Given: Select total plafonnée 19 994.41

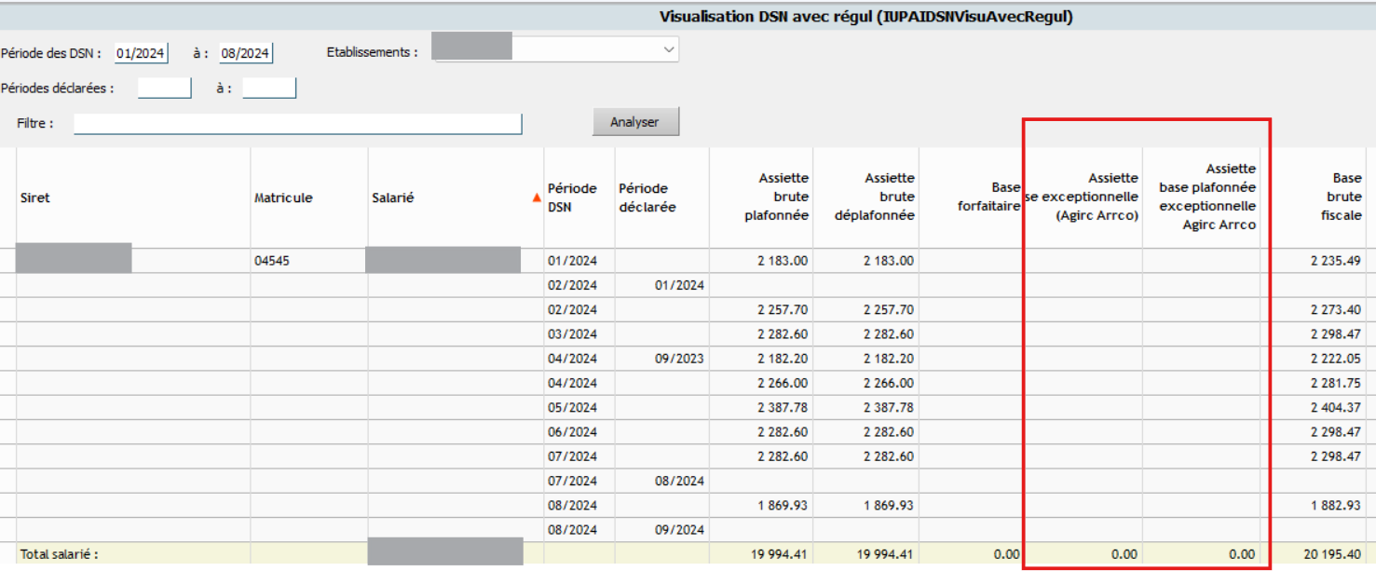Looking at the screenshot, I should tap(779, 554).
